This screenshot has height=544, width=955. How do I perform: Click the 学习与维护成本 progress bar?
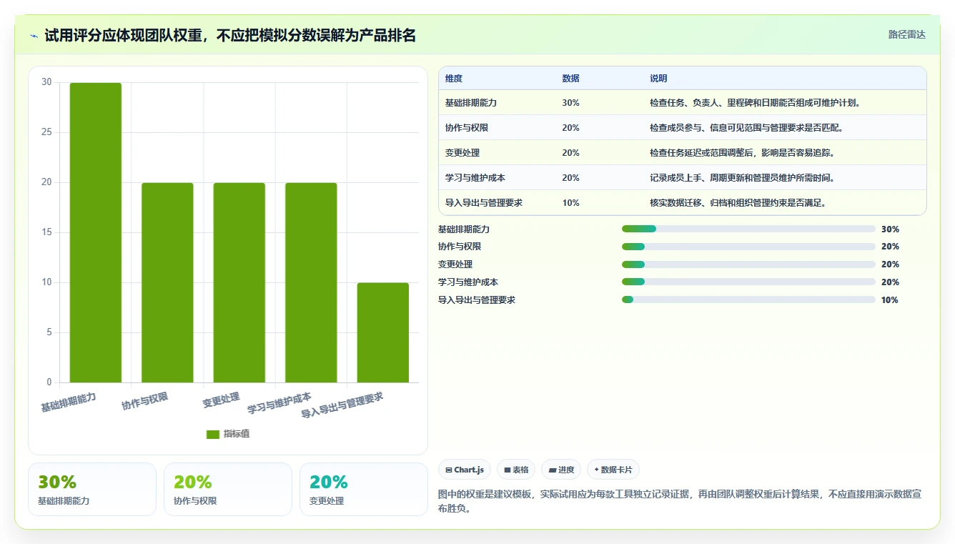(748, 282)
